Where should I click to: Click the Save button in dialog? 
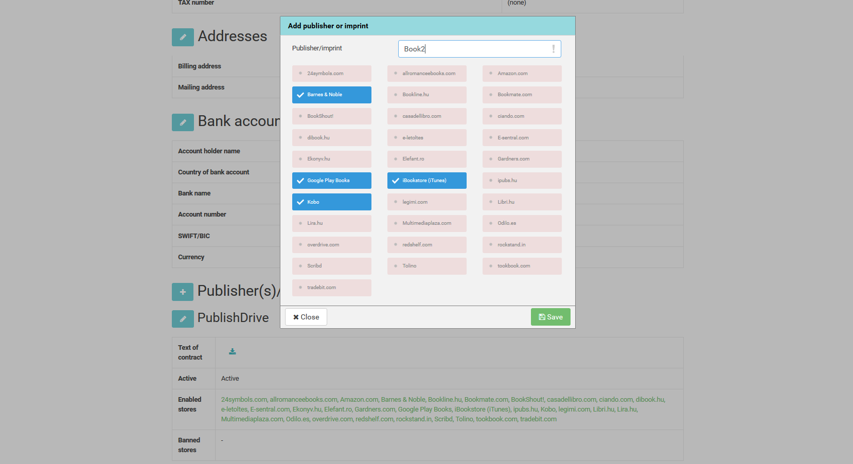click(x=550, y=317)
